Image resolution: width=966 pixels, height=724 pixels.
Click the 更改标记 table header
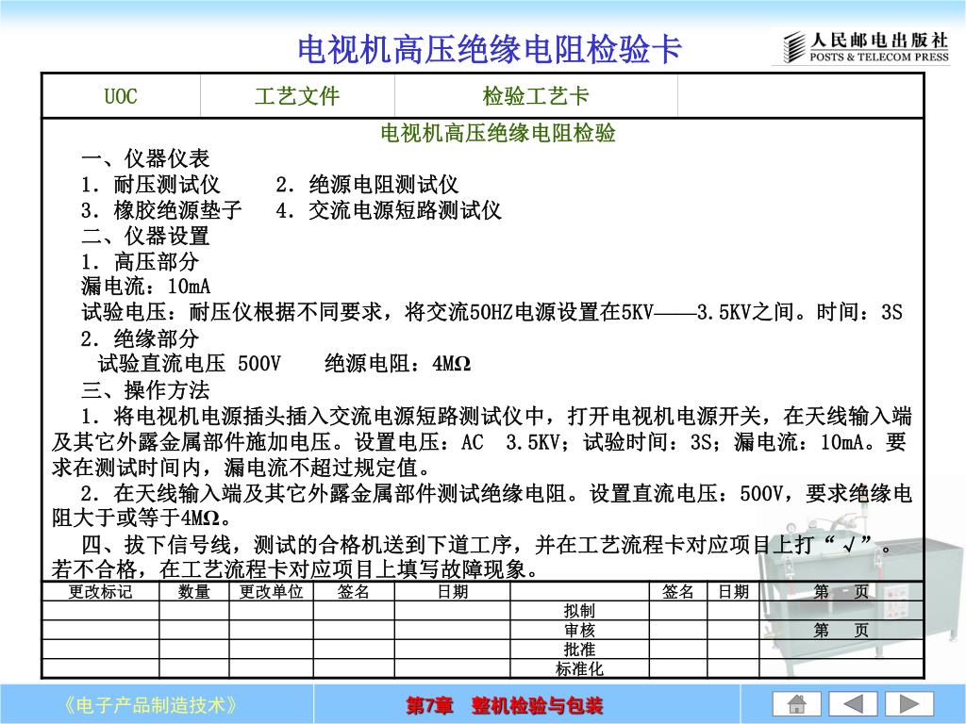click(x=100, y=592)
